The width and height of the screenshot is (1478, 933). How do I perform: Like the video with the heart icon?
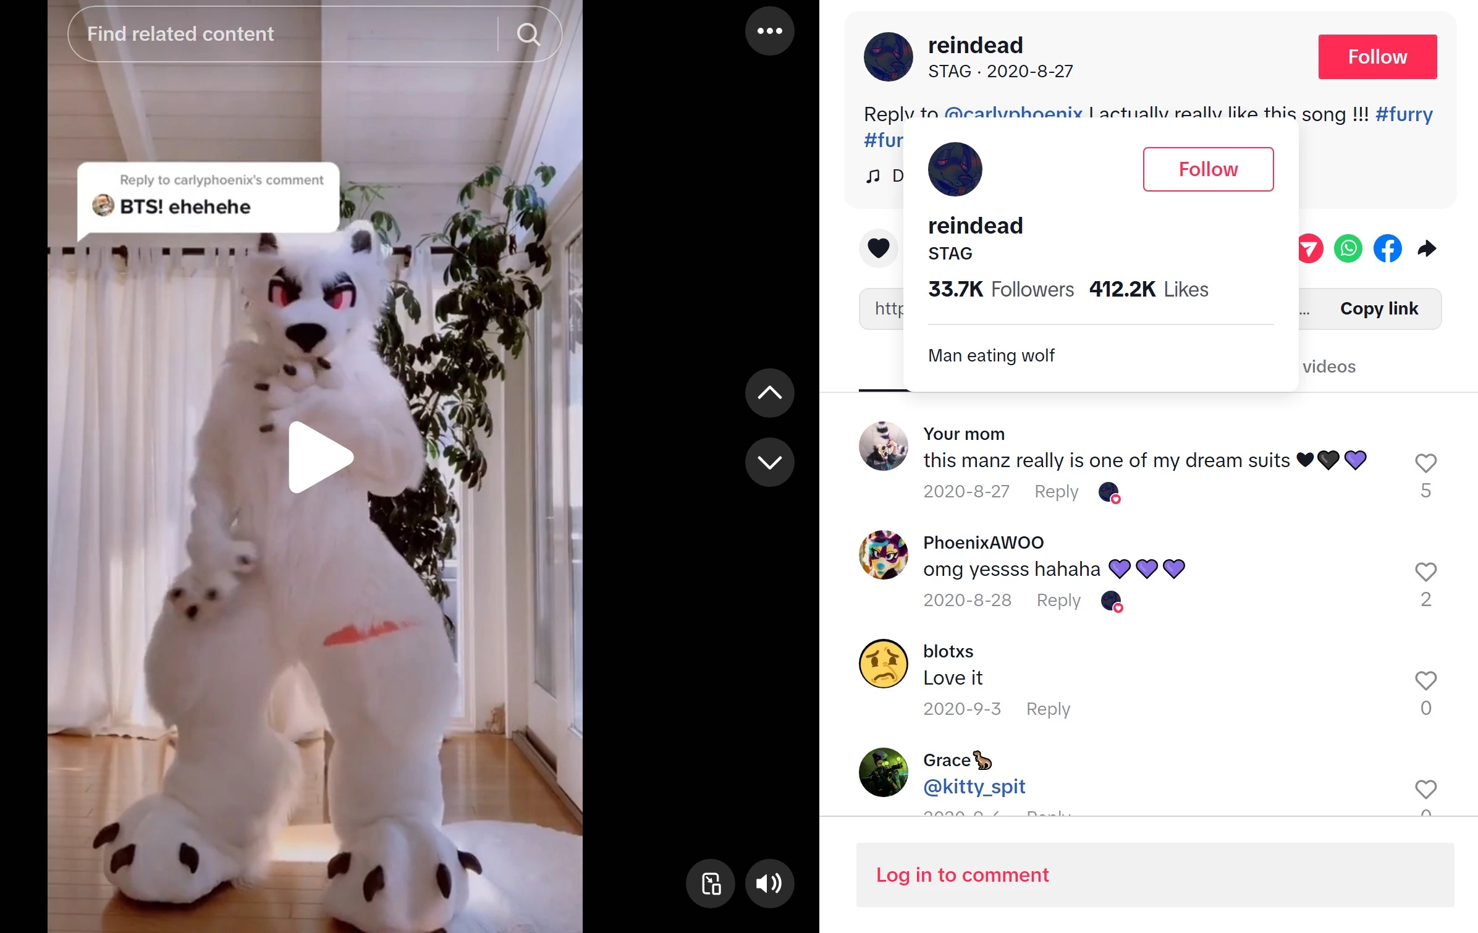coord(878,248)
